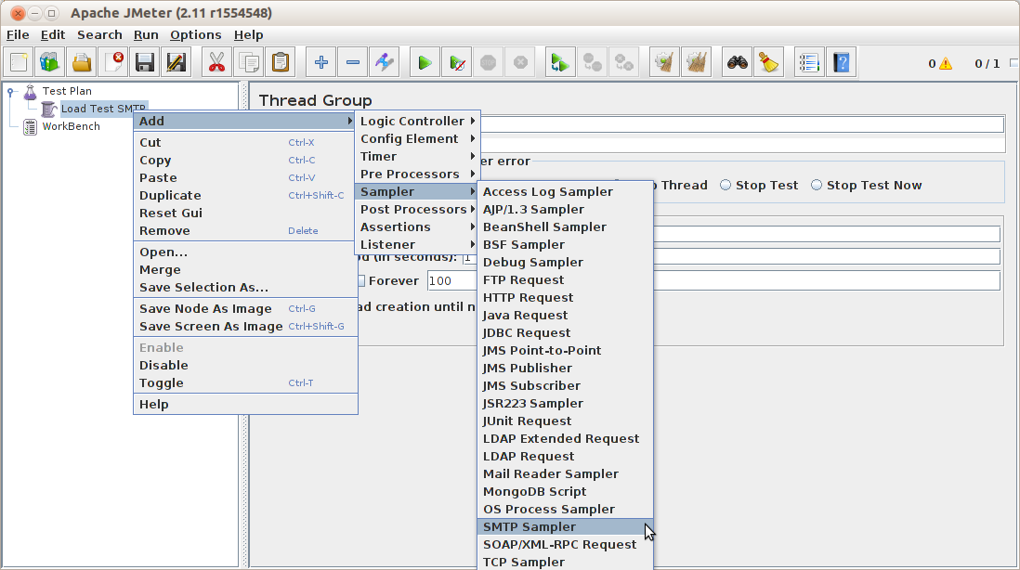Click Help in the context menu
Screen dimensions: 1020x570
245,404
